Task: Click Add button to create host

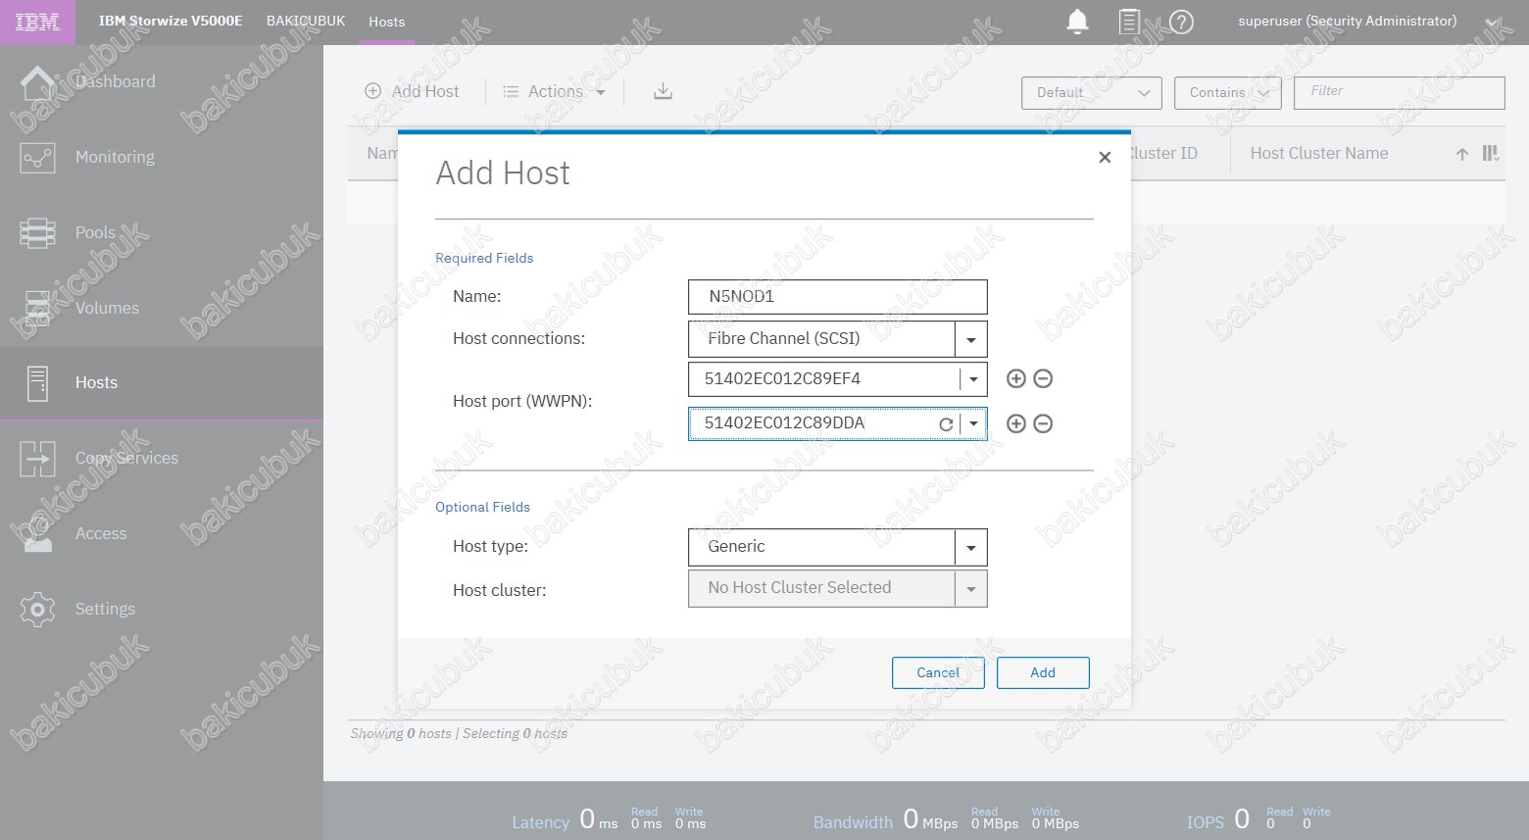Action: point(1043,672)
